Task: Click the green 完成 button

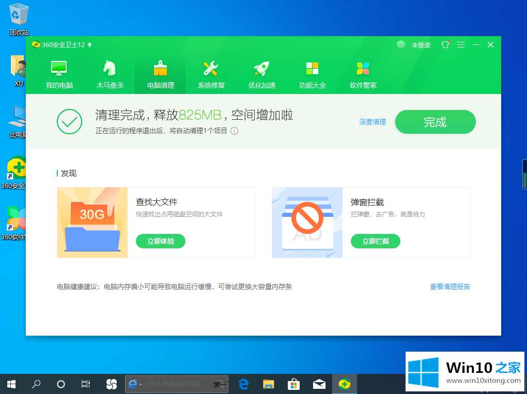Action: [x=435, y=122]
